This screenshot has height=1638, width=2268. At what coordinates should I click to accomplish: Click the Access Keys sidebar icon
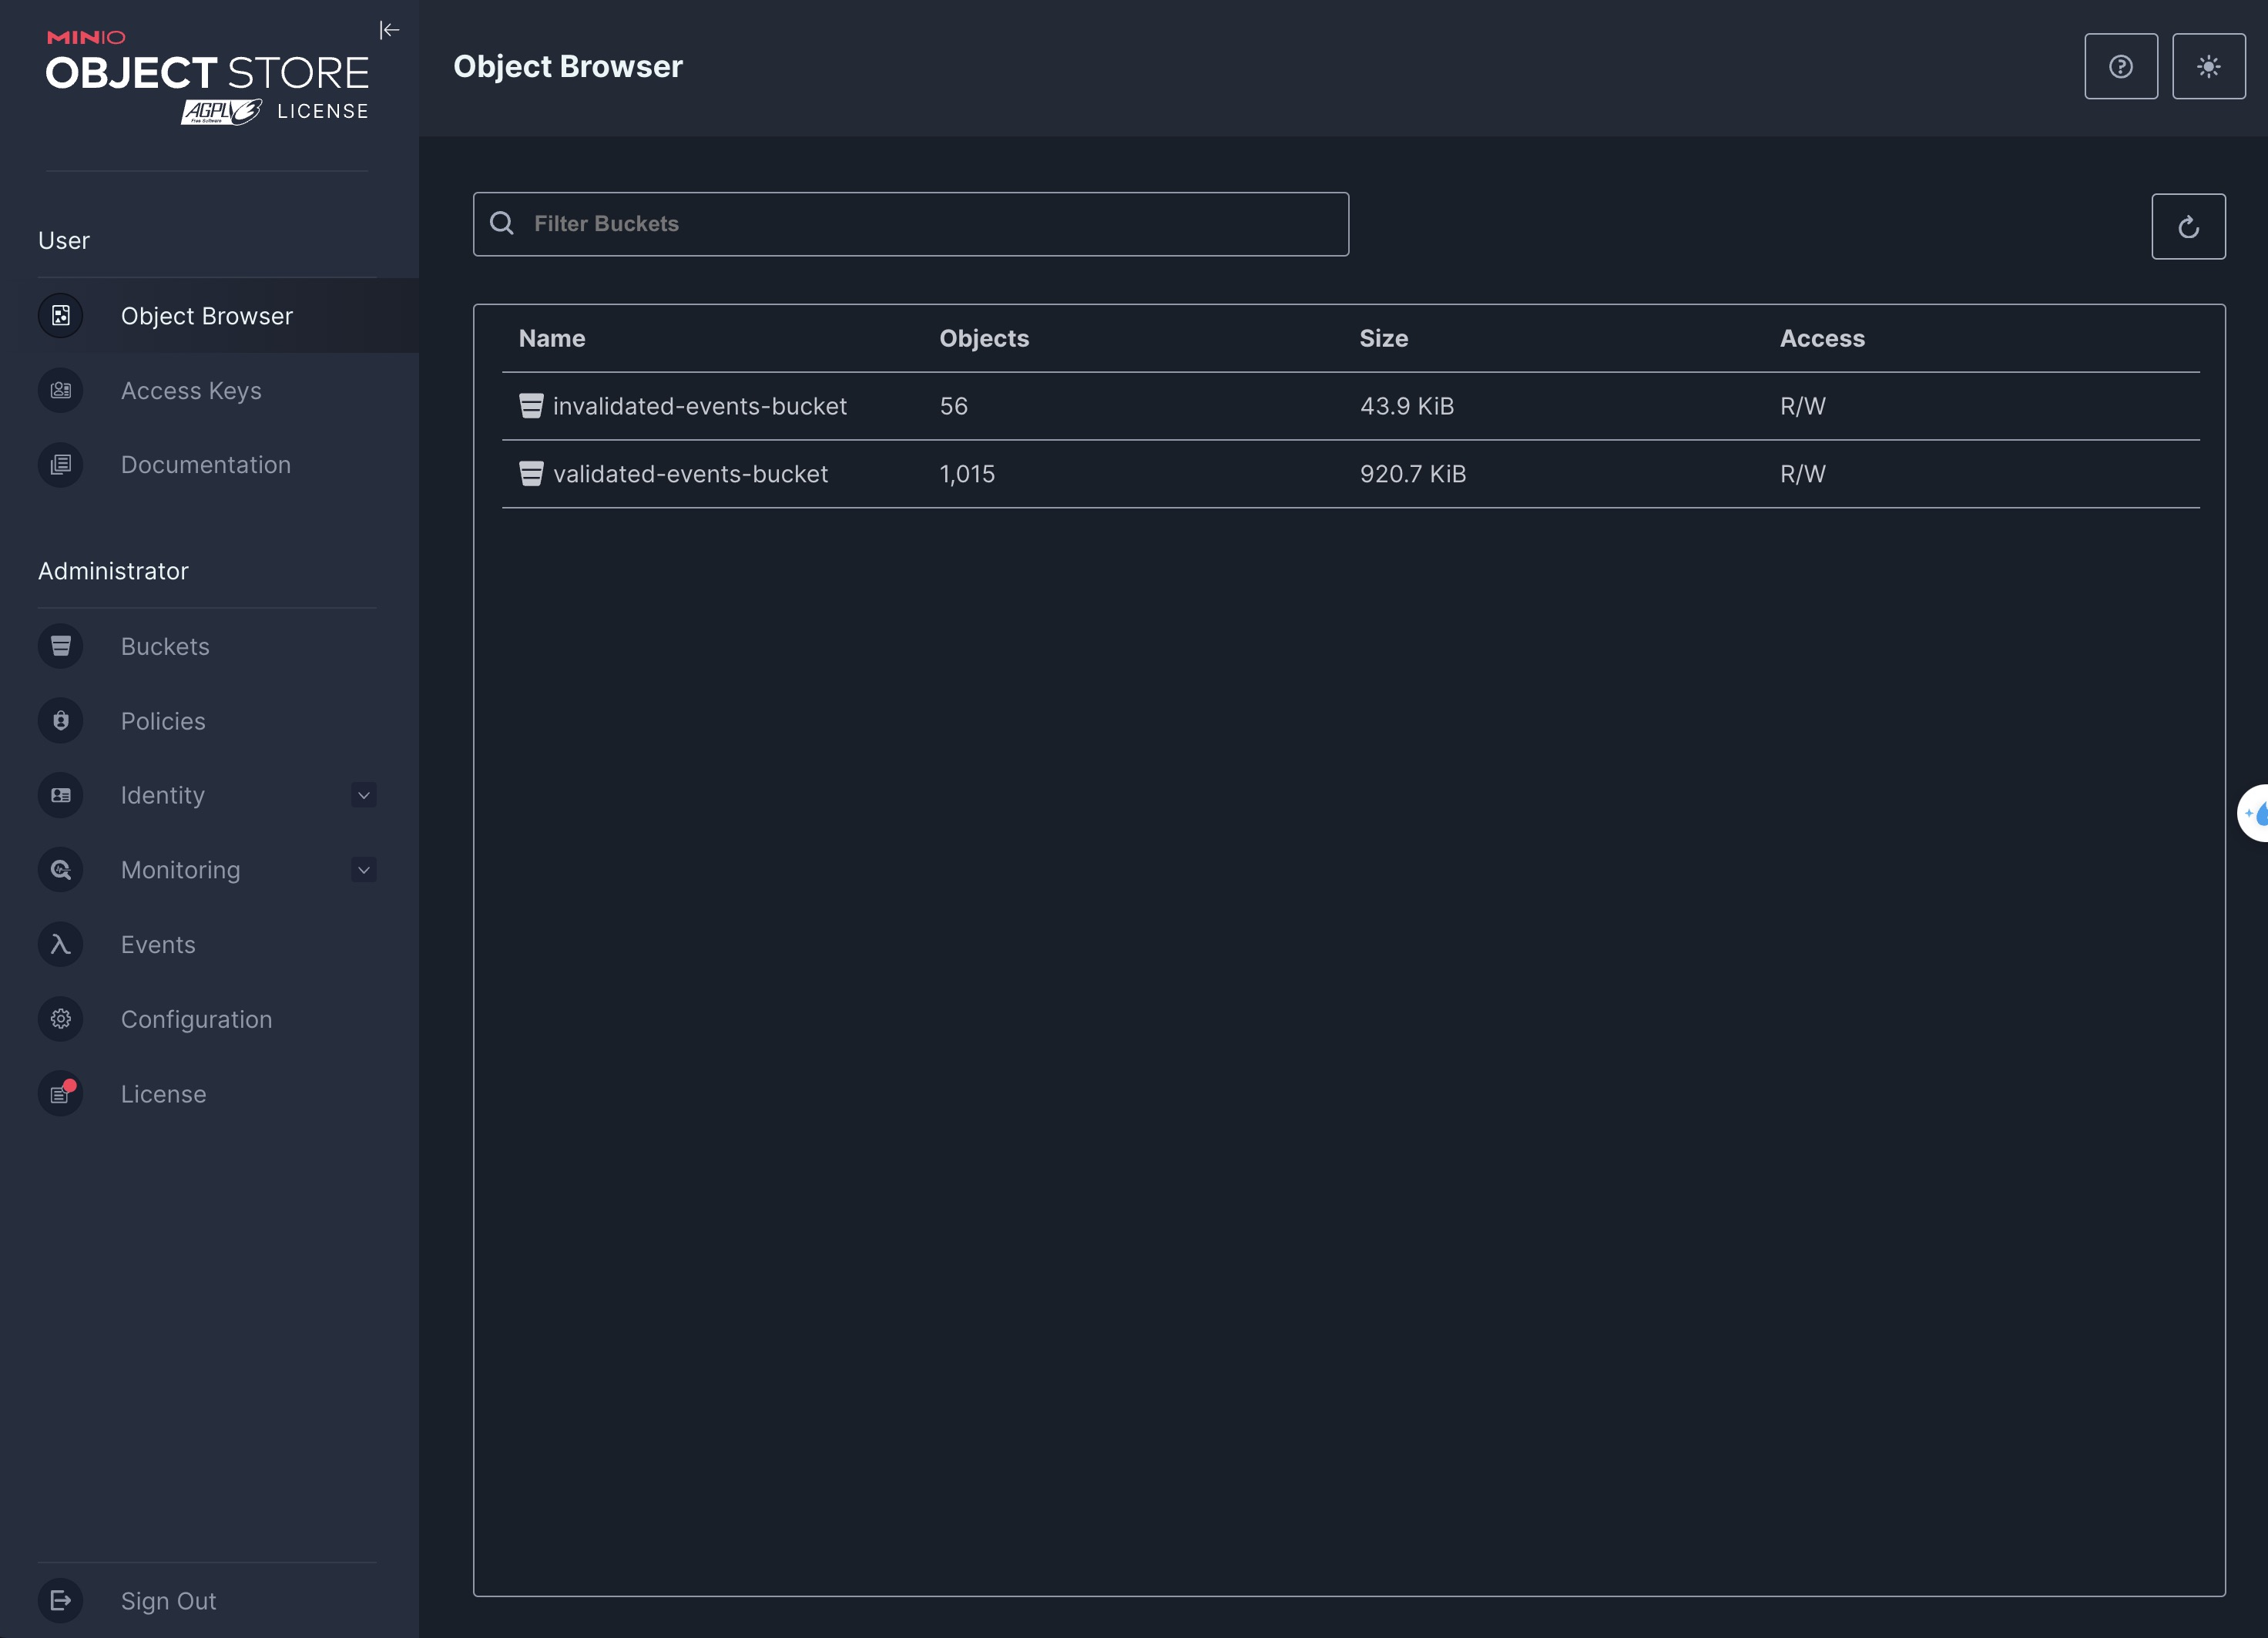tap(61, 390)
